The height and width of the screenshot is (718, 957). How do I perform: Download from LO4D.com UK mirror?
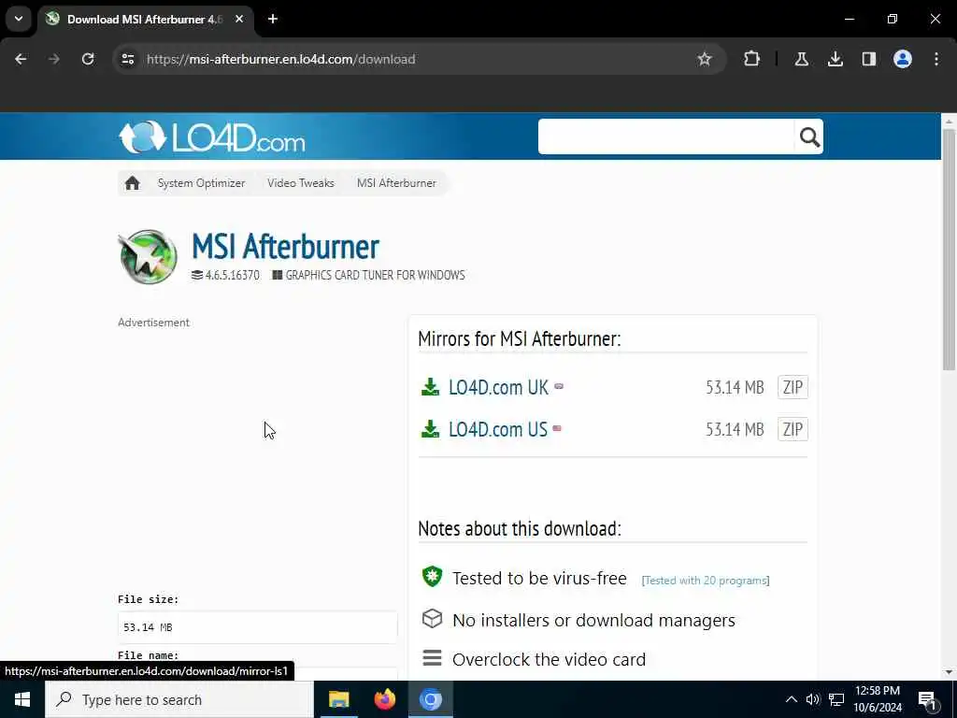point(498,387)
